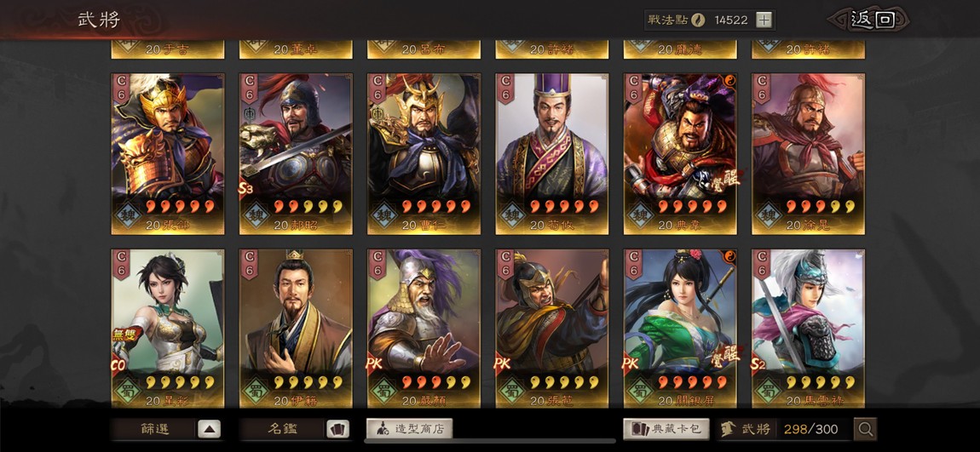The image size is (980, 452).
Task: Pick the 伊籍 general card
Action: (x=296, y=329)
